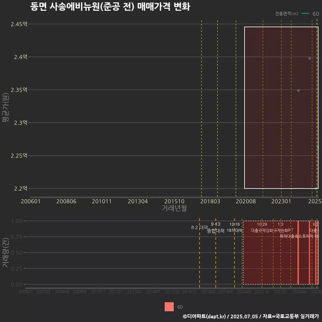Click 200601 on the price chart x-axis
Screen dimensions: 322x322
[31, 201]
